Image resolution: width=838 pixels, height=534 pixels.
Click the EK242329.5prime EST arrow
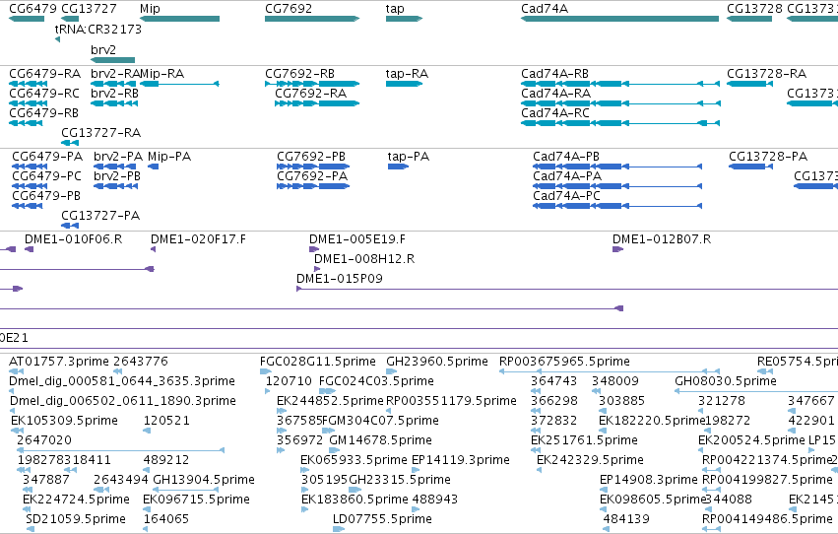tap(540, 470)
